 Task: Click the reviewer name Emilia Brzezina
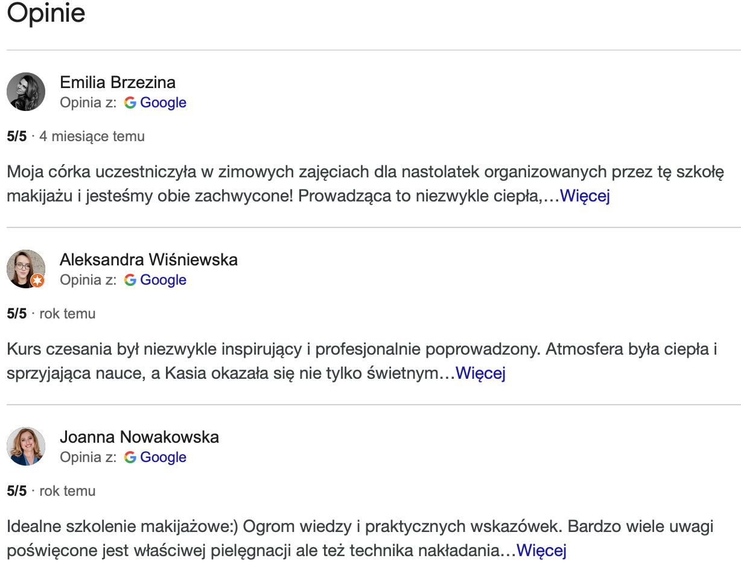pyautogui.click(x=118, y=82)
